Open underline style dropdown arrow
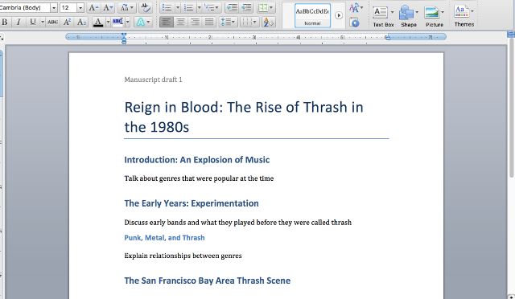The height and width of the screenshot is (299, 515). click(x=43, y=22)
